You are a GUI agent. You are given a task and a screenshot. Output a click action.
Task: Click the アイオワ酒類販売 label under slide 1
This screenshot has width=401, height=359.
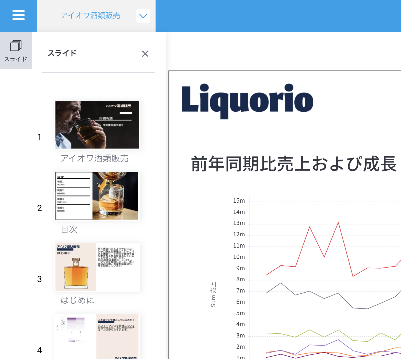(94, 158)
